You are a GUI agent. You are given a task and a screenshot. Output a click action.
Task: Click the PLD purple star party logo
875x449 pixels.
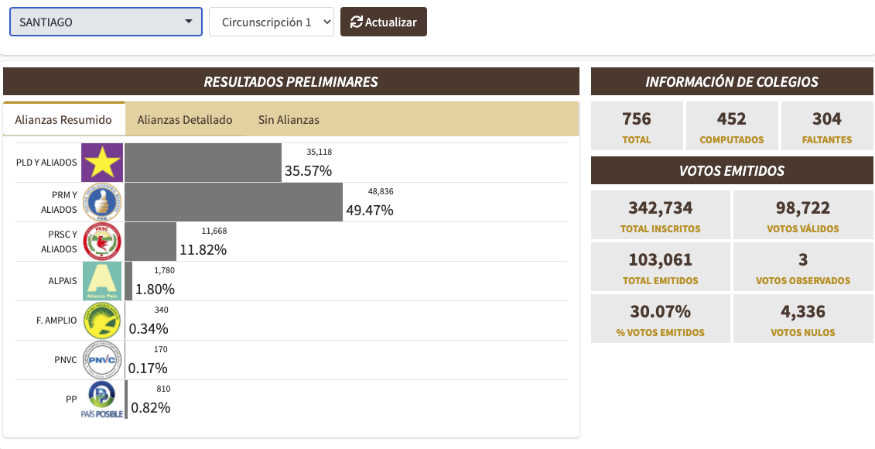coord(102,163)
